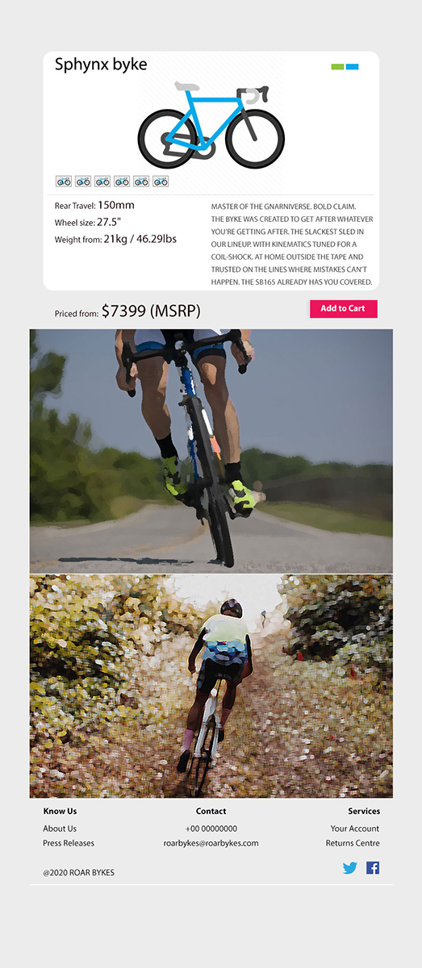This screenshot has width=422, height=968.
Task: Open the trail rider photo
Action: click(211, 686)
